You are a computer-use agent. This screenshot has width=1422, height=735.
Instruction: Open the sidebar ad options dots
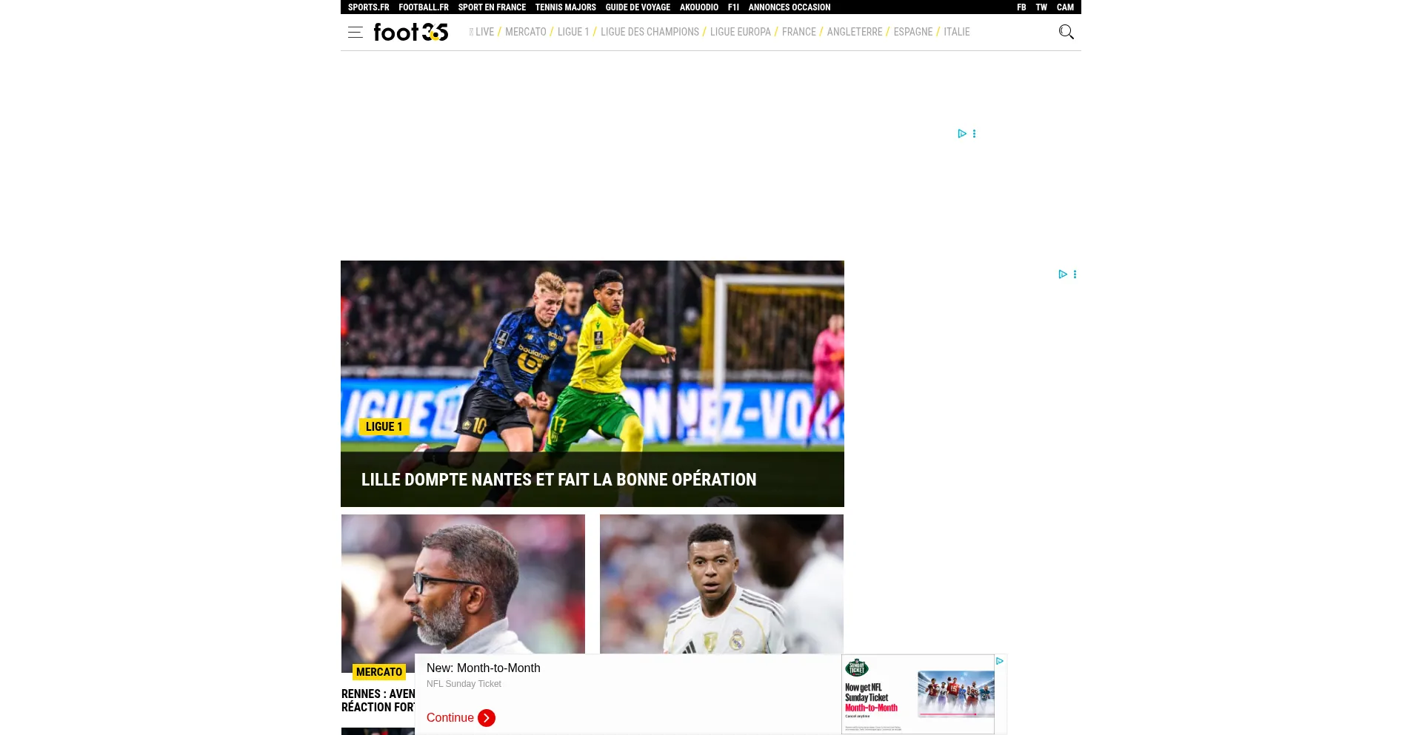pos(1075,275)
